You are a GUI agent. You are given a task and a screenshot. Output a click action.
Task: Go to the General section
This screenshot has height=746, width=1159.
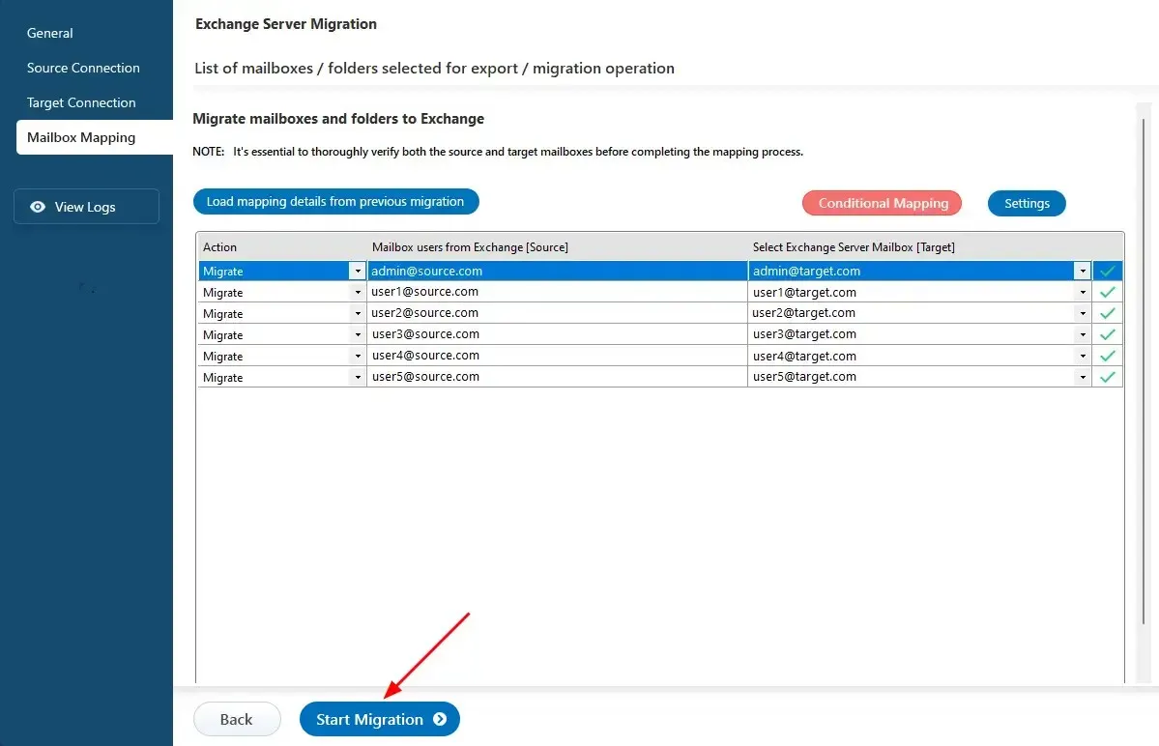[x=49, y=33]
